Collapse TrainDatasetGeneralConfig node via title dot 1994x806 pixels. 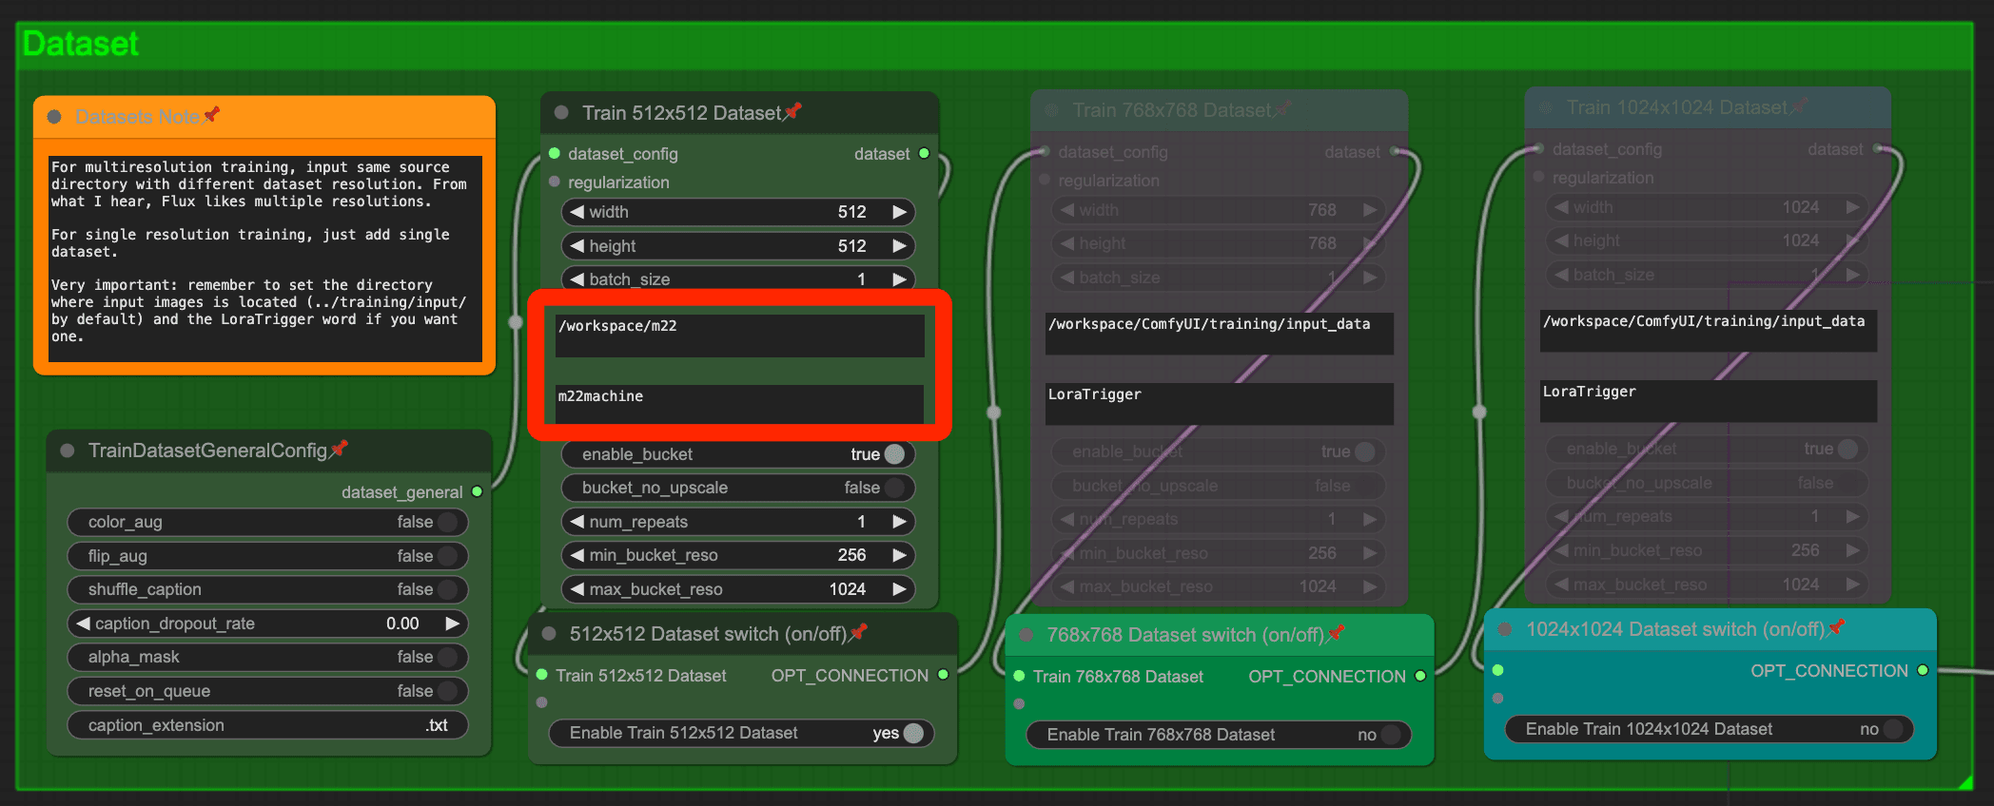[68, 451]
